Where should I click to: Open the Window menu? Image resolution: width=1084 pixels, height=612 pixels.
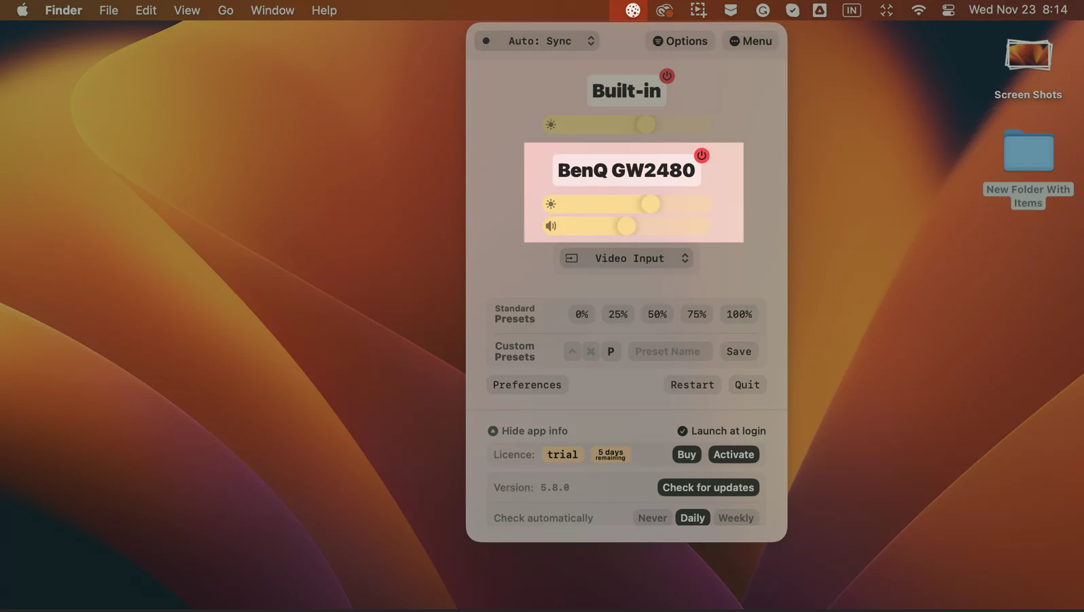(272, 10)
